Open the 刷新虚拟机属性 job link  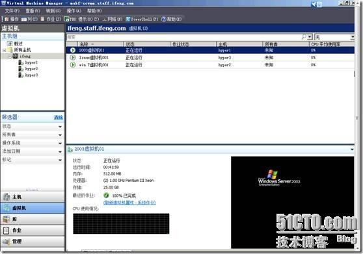coord(129,203)
